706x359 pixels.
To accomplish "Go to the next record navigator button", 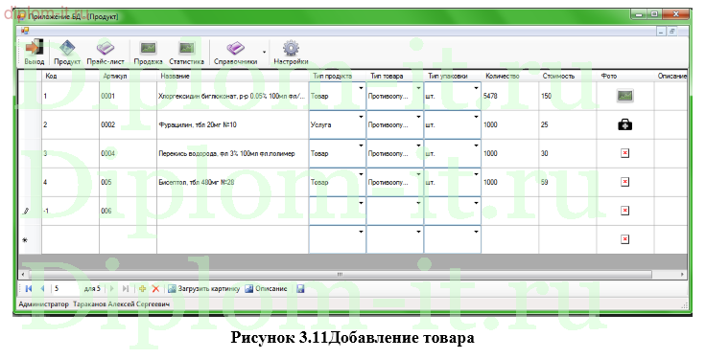I will pyautogui.click(x=111, y=289).
